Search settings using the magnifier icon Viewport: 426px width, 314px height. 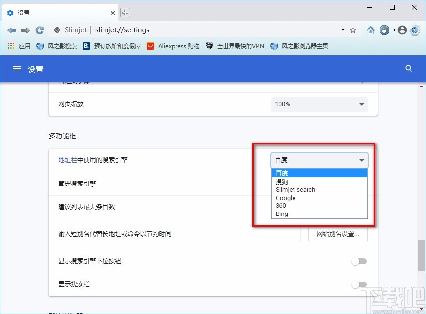tap(409, 69)
